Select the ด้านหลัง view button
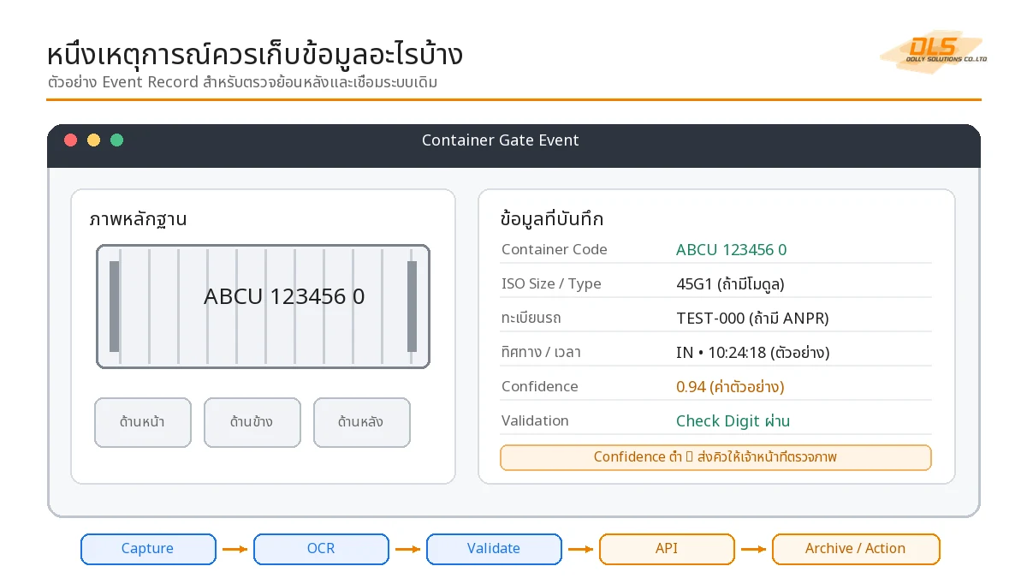The image size is (1027, 578). (362, 422)
